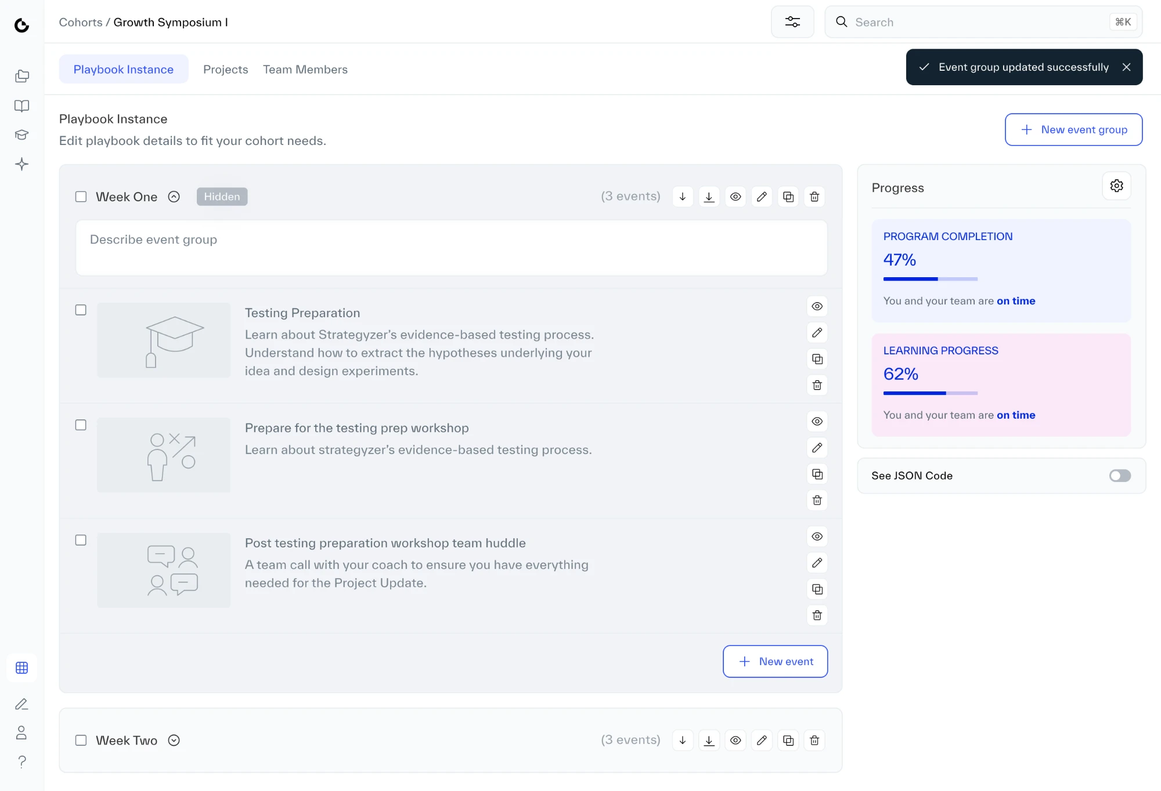
Task: Dismiss the Event group updated notification
Action: (1126, 67)
